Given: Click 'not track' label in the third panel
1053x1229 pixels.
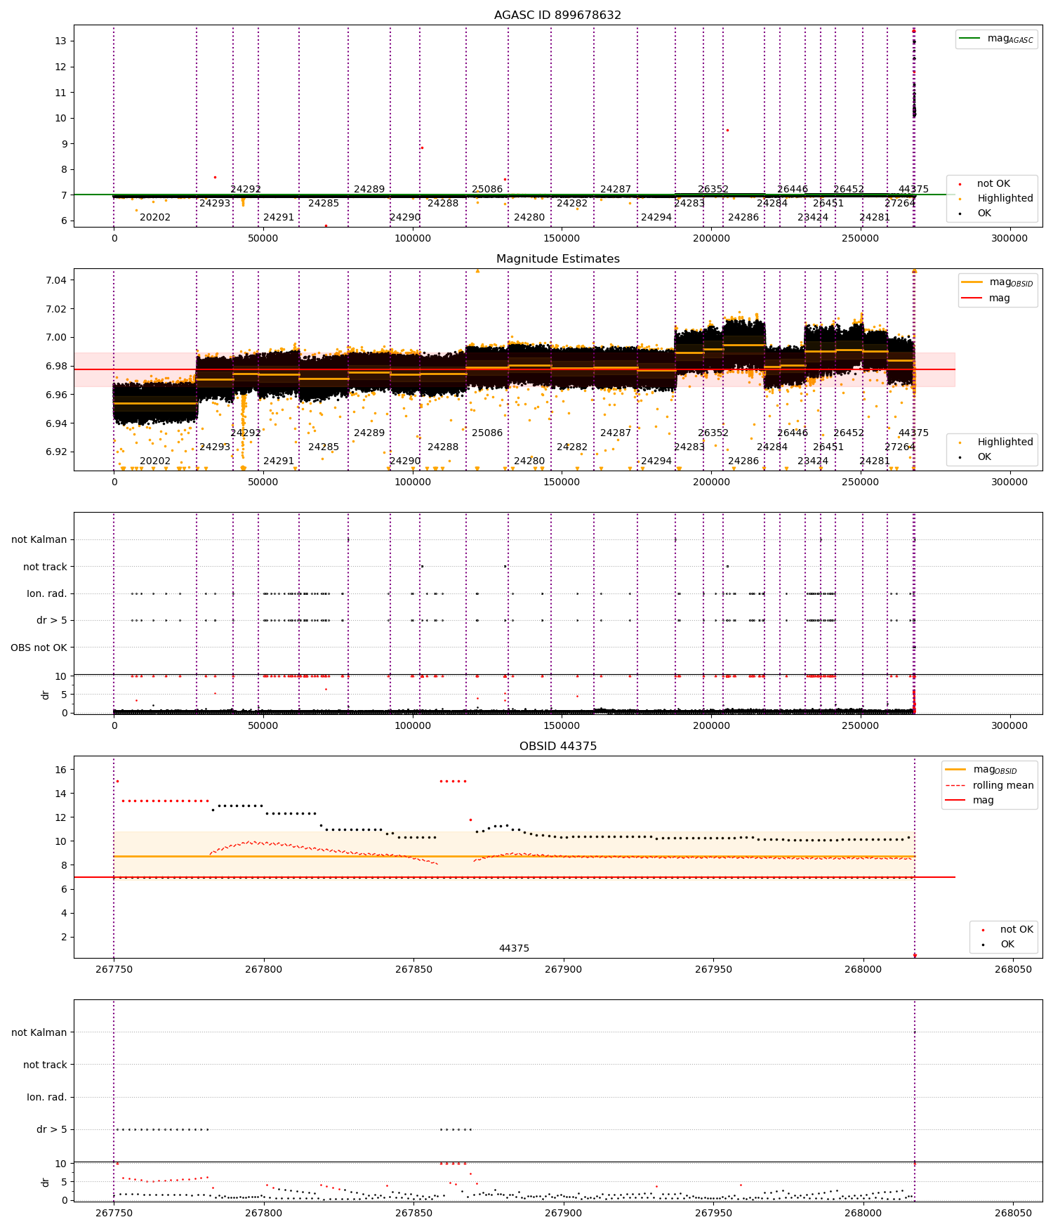Looking at the screenshot, I should (x=45, y=567).
